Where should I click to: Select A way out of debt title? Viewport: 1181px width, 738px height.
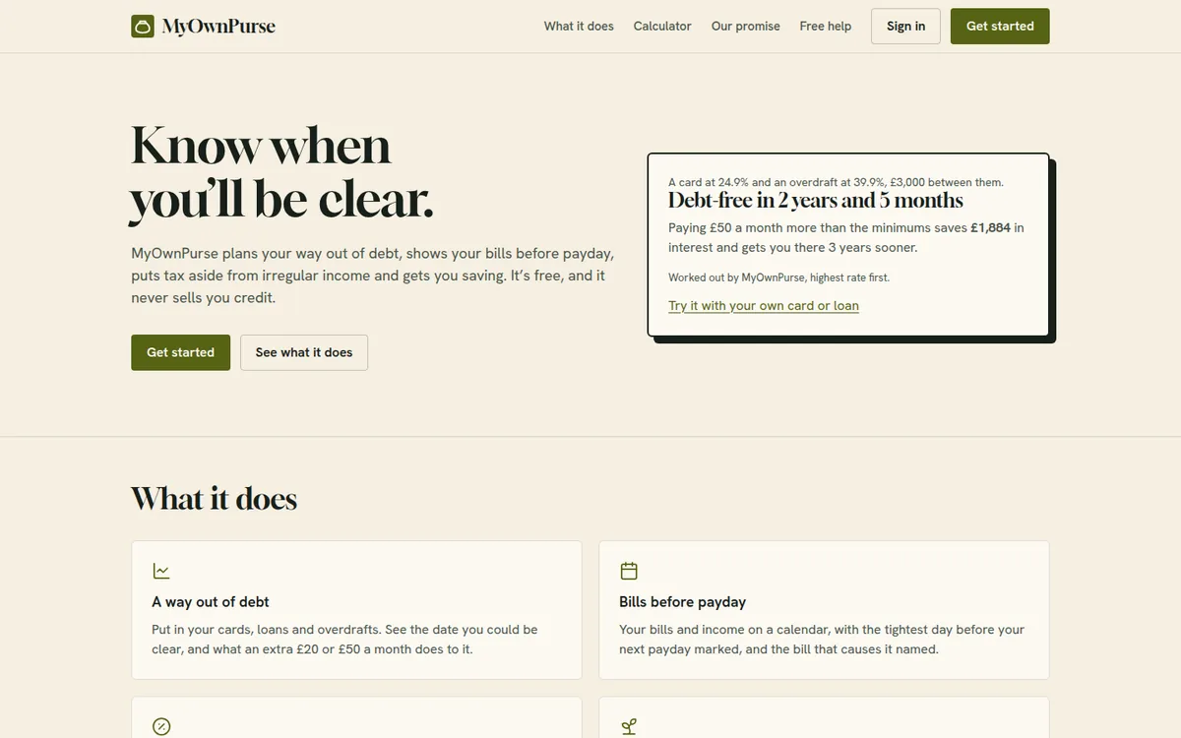[211, 601]
